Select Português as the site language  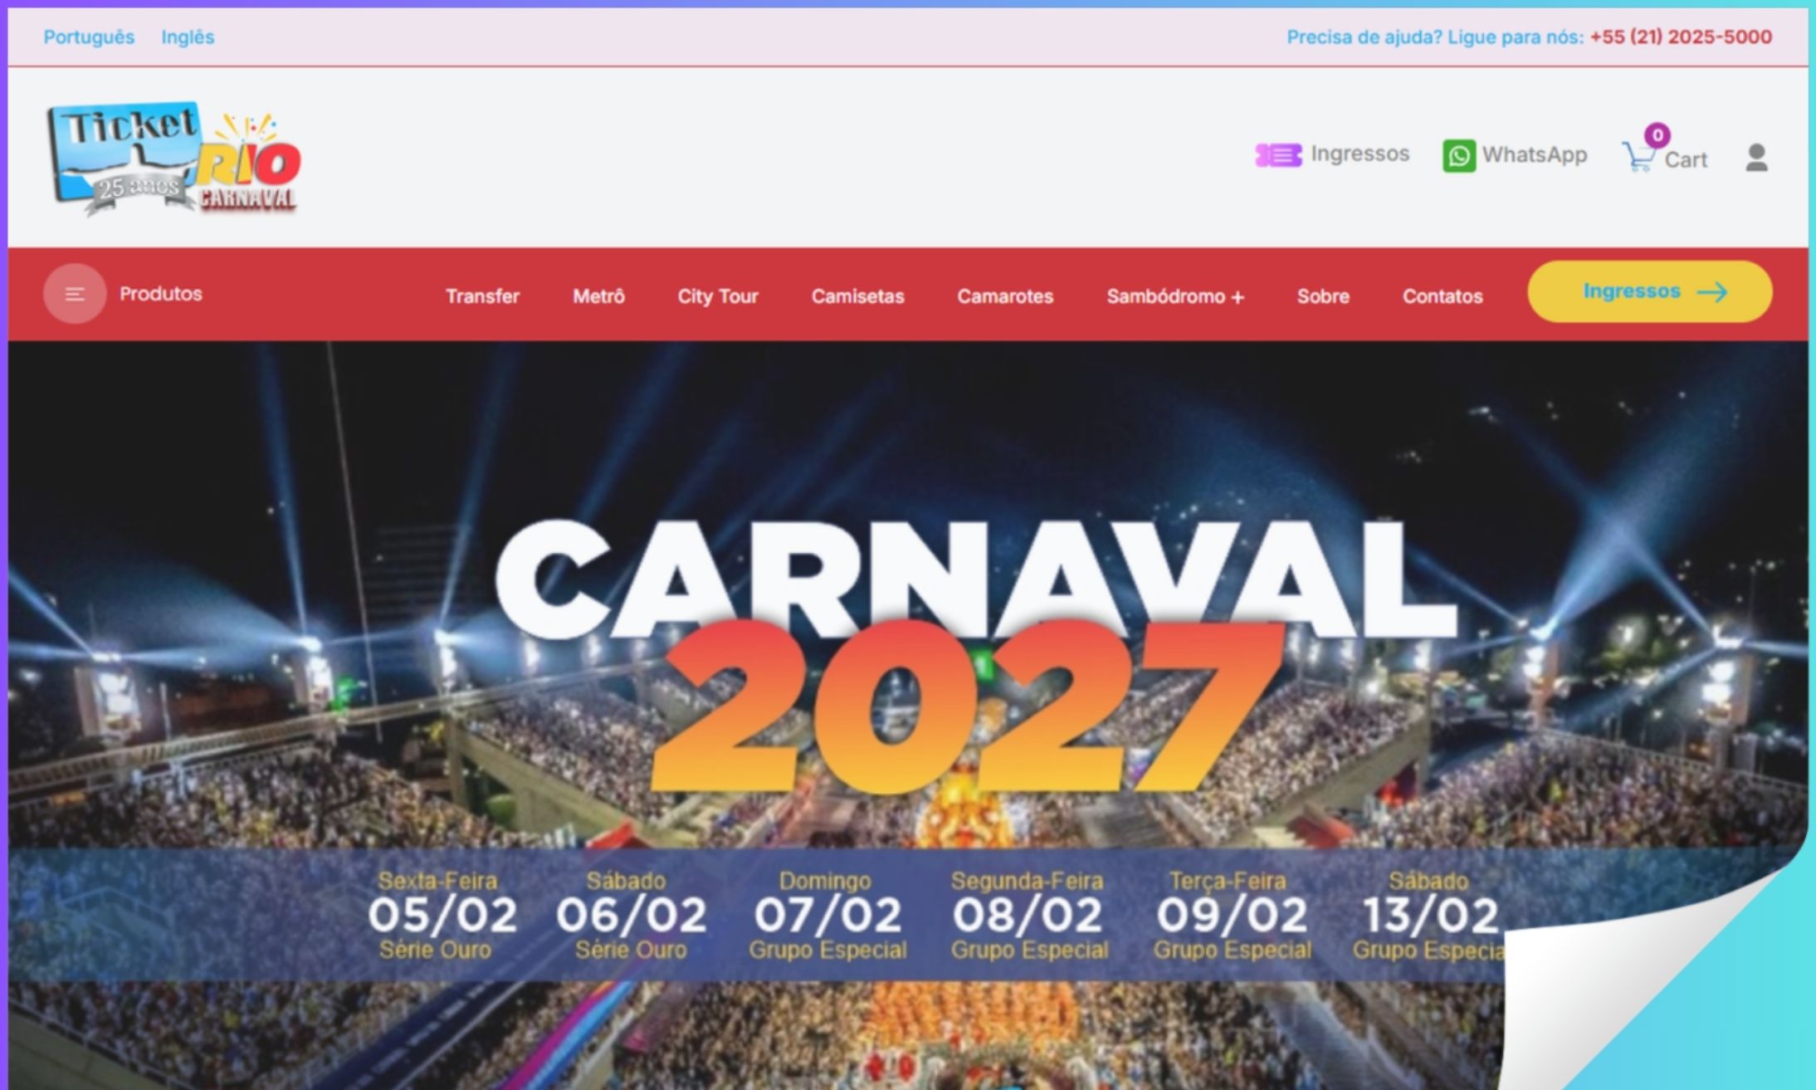point(89,37)
